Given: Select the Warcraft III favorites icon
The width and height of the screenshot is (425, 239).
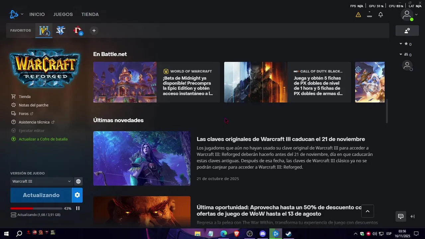Looking at the screenshot, I should coord(44,31).
